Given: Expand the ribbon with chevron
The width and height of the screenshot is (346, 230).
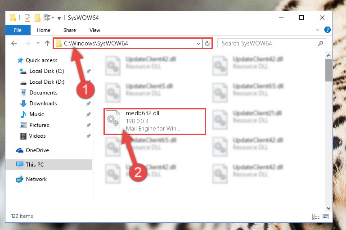Looking at the screenshot, I should 318,30.
